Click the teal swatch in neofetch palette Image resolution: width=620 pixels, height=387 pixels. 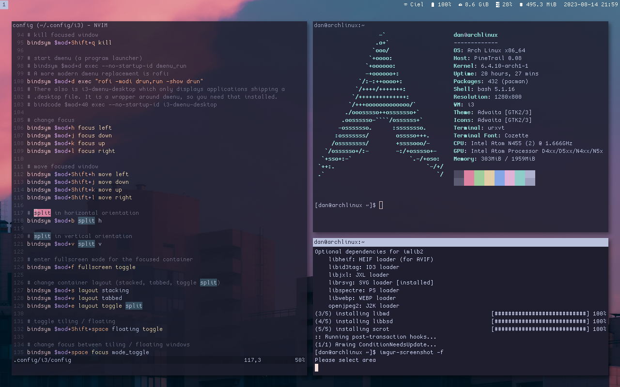(x=520, y=178)
